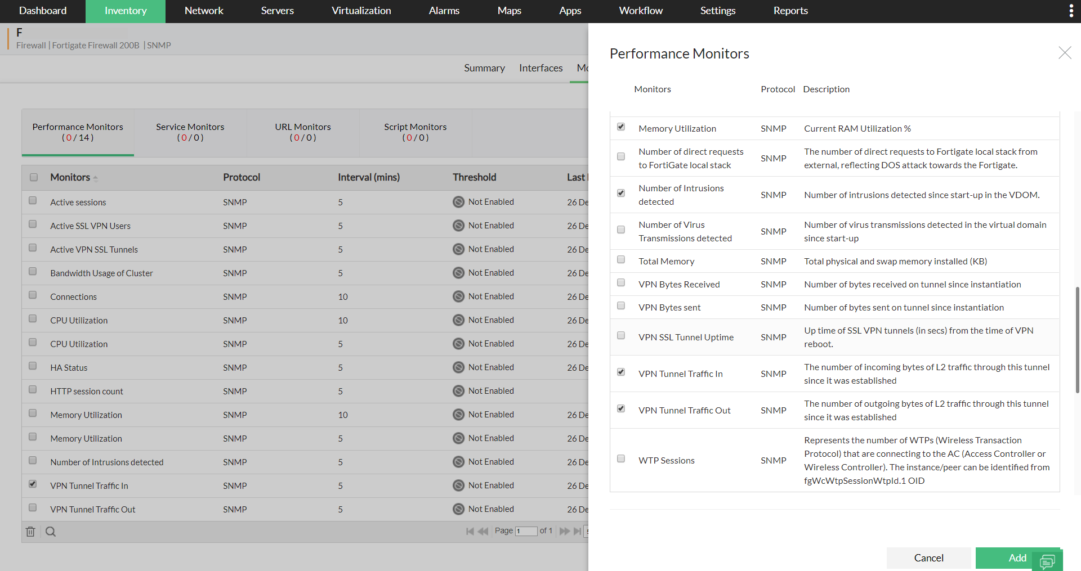Go to the next page of monitors
The width and height of the screenshot is (1081, 571).
(x=564, y=531)
